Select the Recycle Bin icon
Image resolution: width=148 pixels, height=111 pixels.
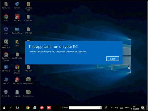(x=6, y=93)
